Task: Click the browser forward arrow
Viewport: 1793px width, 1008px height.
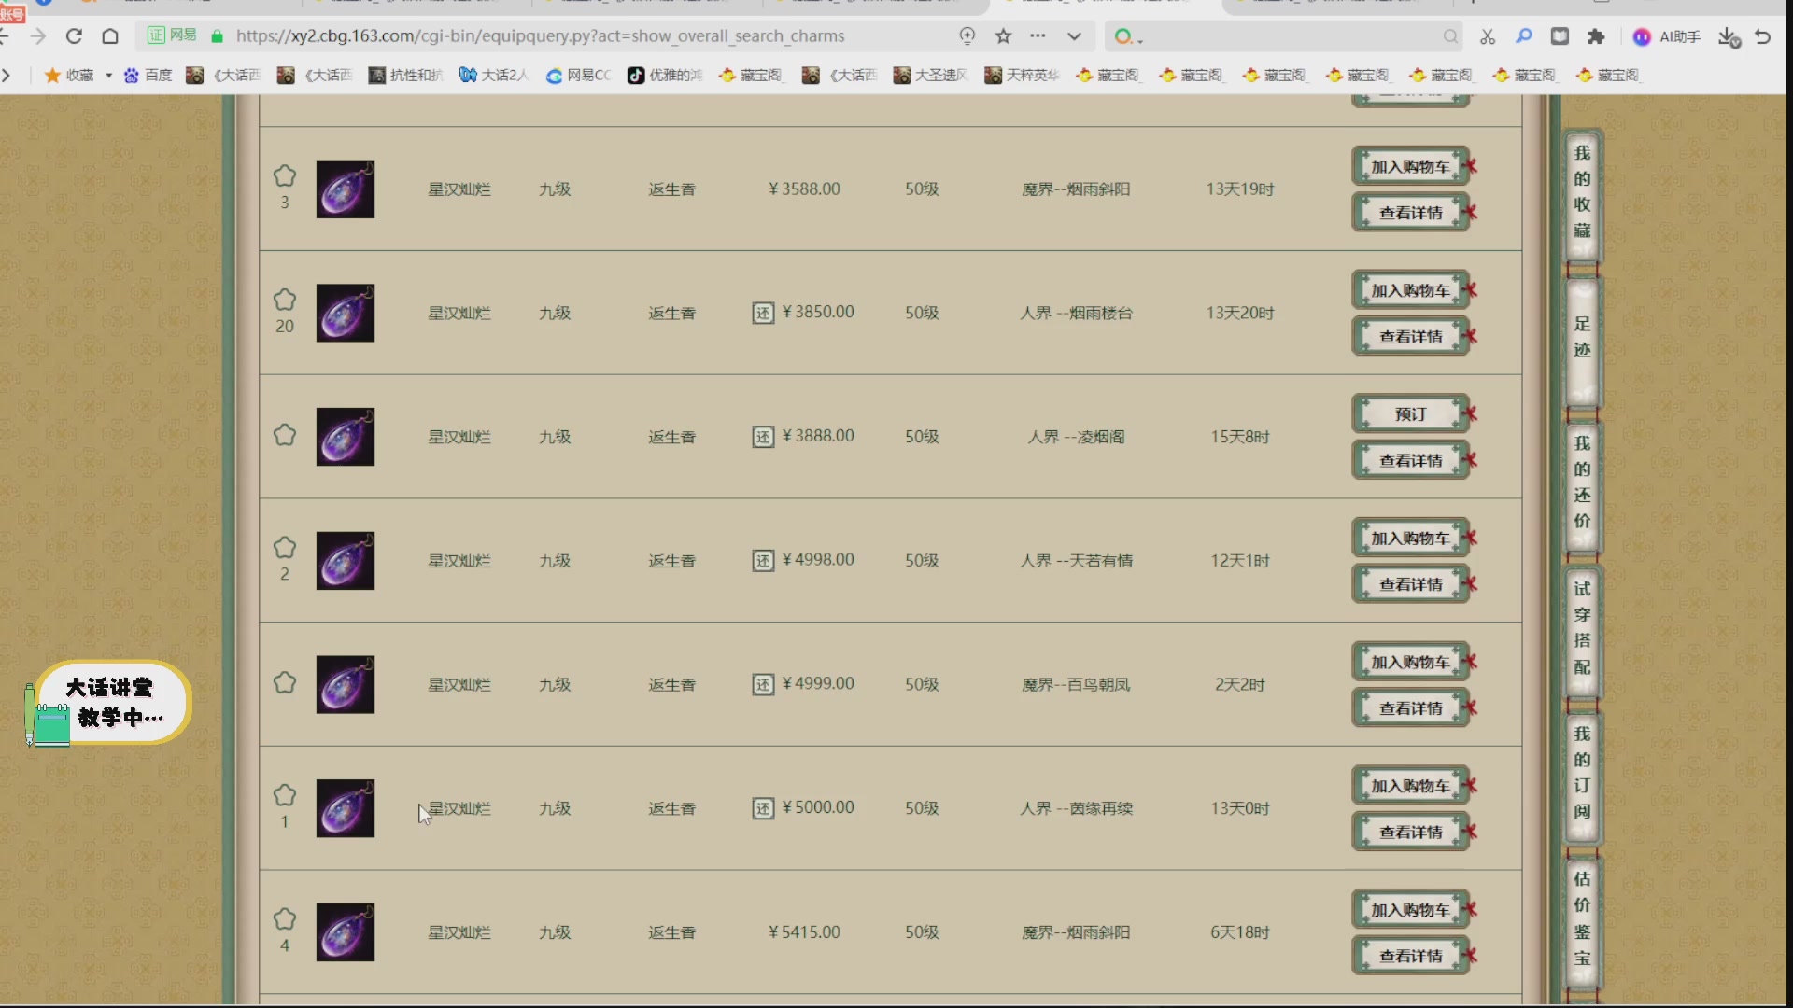Action: [x=37, y=36]
